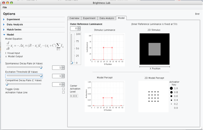The width and height of the screenshot is (203, 130).
Task: Decrease the B Value with stepper arrow
Action: pyautogui.click(x=63, y=77)
